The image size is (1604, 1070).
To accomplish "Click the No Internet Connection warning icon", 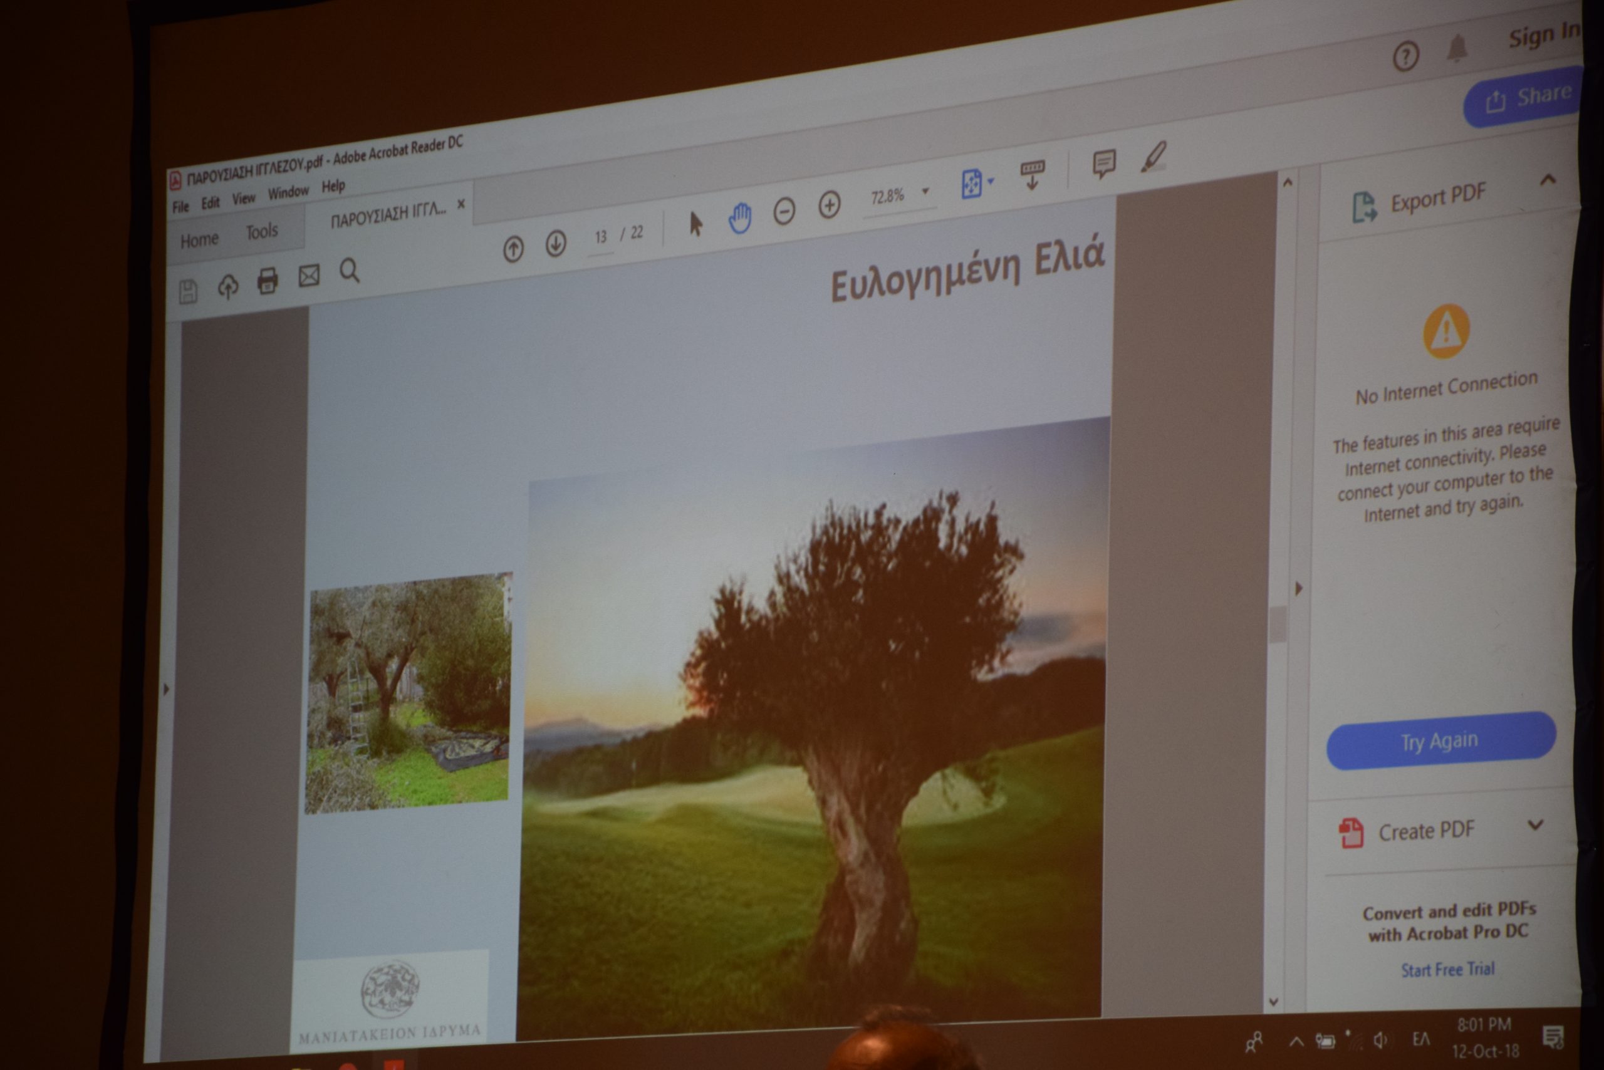I will [1446, 331].
